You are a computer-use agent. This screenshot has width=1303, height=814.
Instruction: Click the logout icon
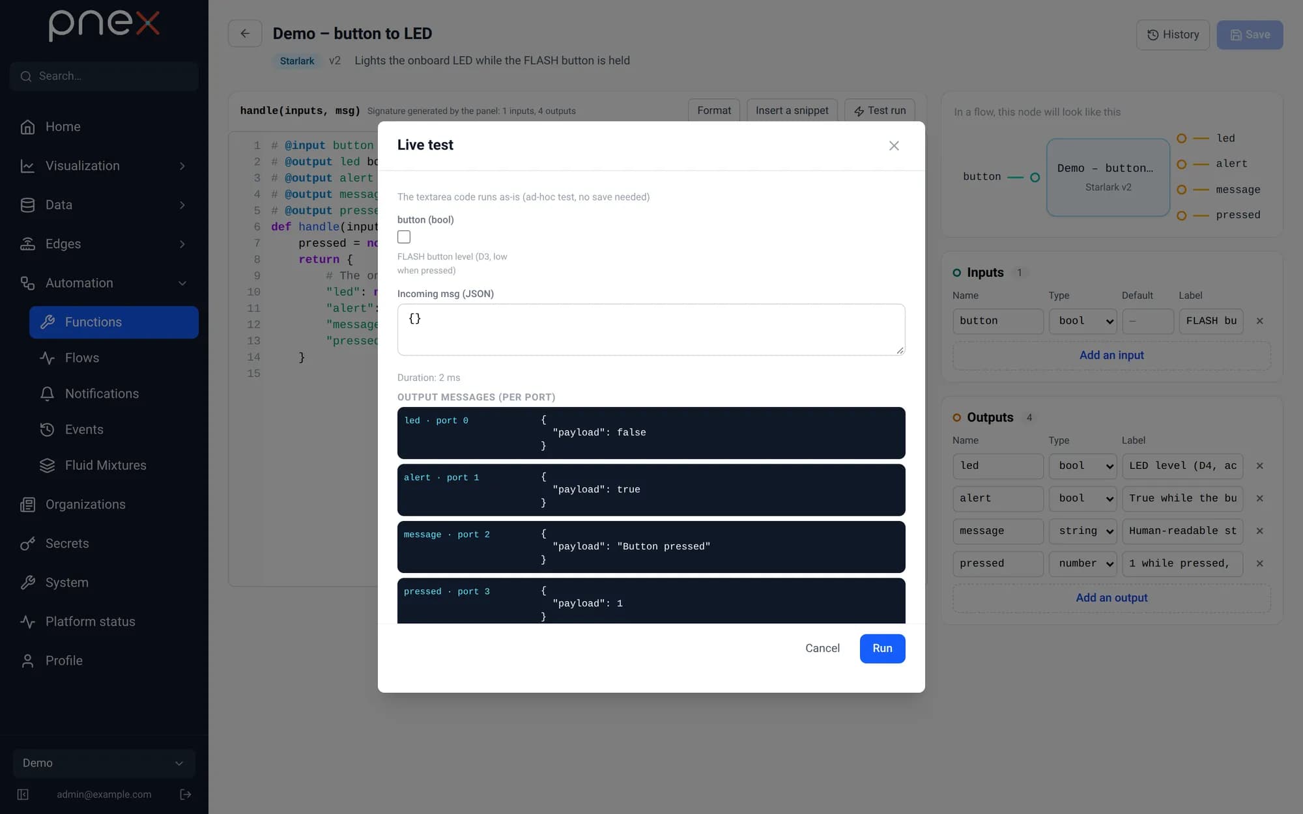click(186, 794)
